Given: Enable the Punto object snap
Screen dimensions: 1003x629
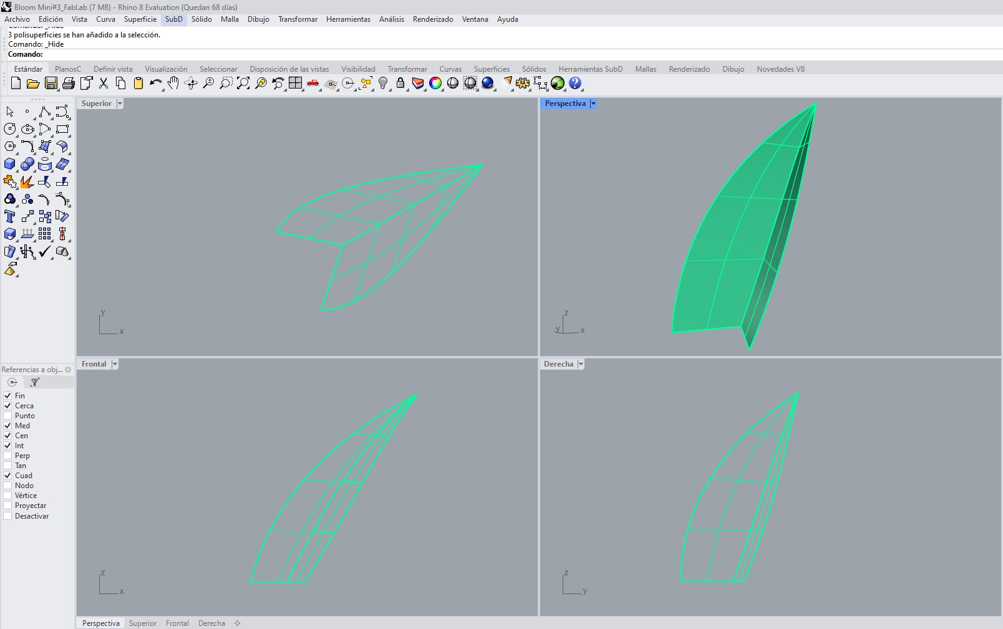Looking at the screenshot, I should pyautogui.click(x=6, y=415).
